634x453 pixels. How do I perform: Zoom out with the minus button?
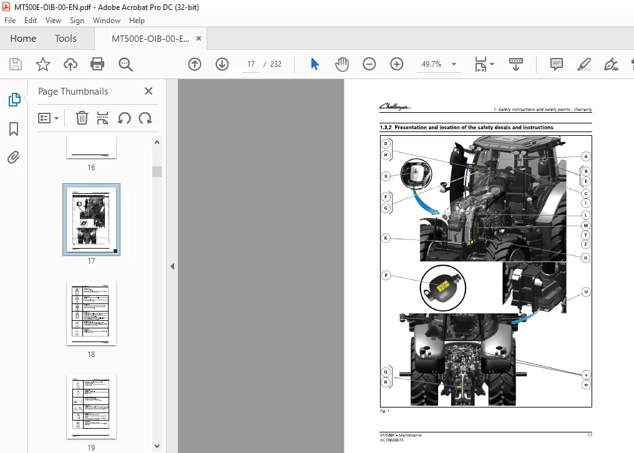point(369,64)
